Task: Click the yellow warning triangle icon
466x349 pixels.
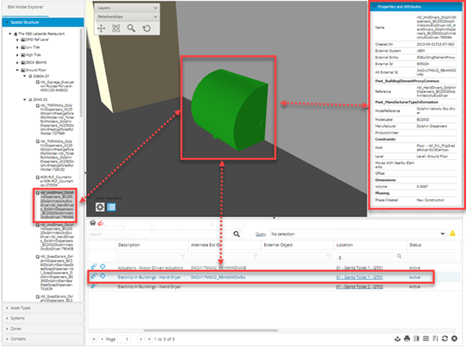Action: point(451,232)
